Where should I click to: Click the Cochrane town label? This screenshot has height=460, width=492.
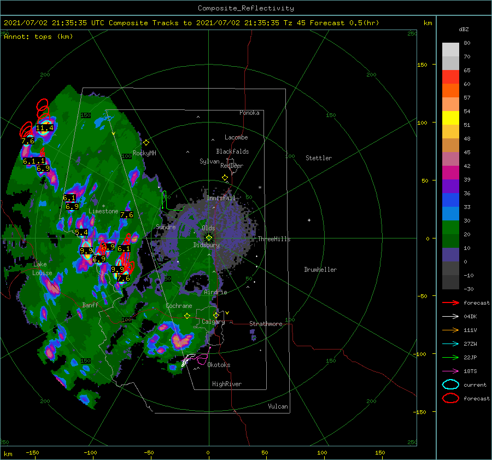[x=179, y=306]
